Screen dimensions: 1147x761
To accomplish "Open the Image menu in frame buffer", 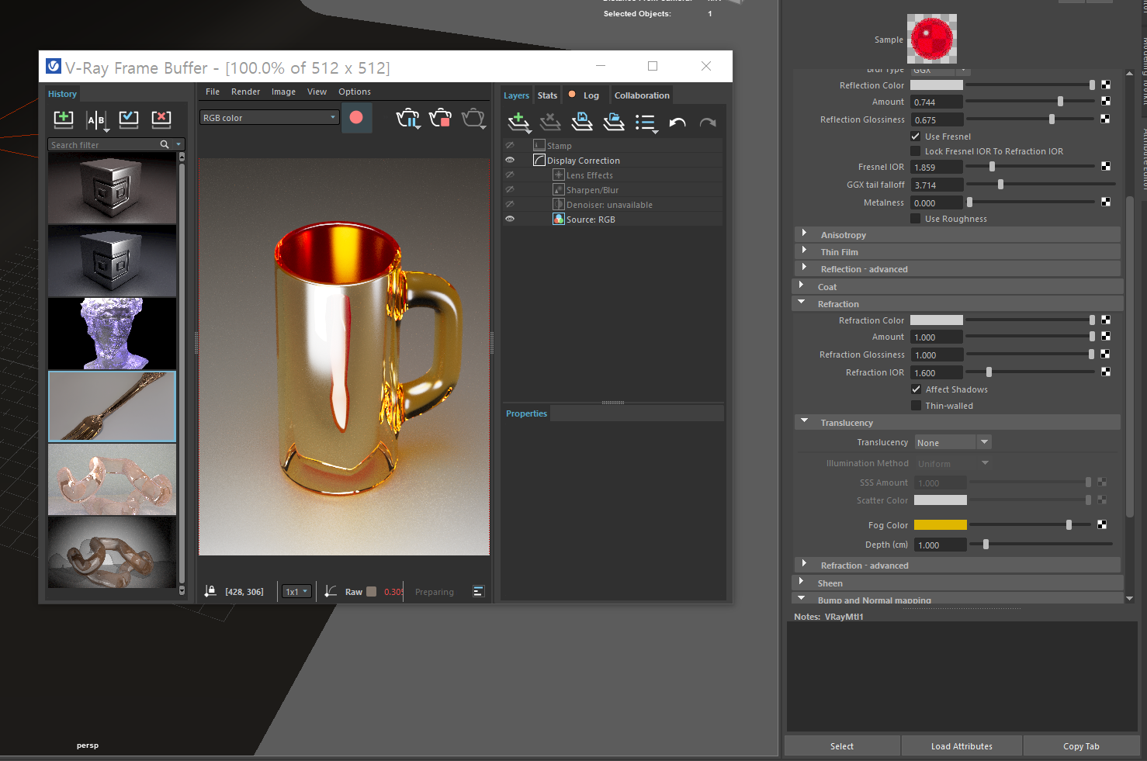I will tap(283, 92).
